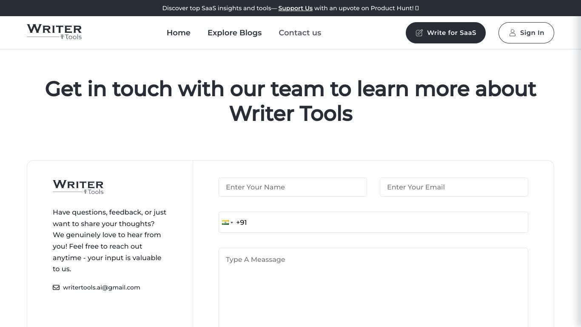The height and width of the screenshot is (327, 581).
Task: Click the envelope icon beside the email address
Action: click(56, 287)
